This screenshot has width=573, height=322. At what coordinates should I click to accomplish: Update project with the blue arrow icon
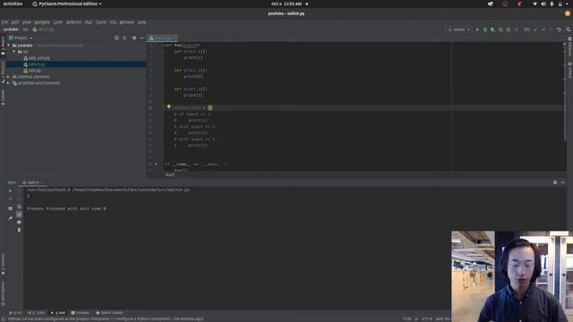[x=535, y=30]
